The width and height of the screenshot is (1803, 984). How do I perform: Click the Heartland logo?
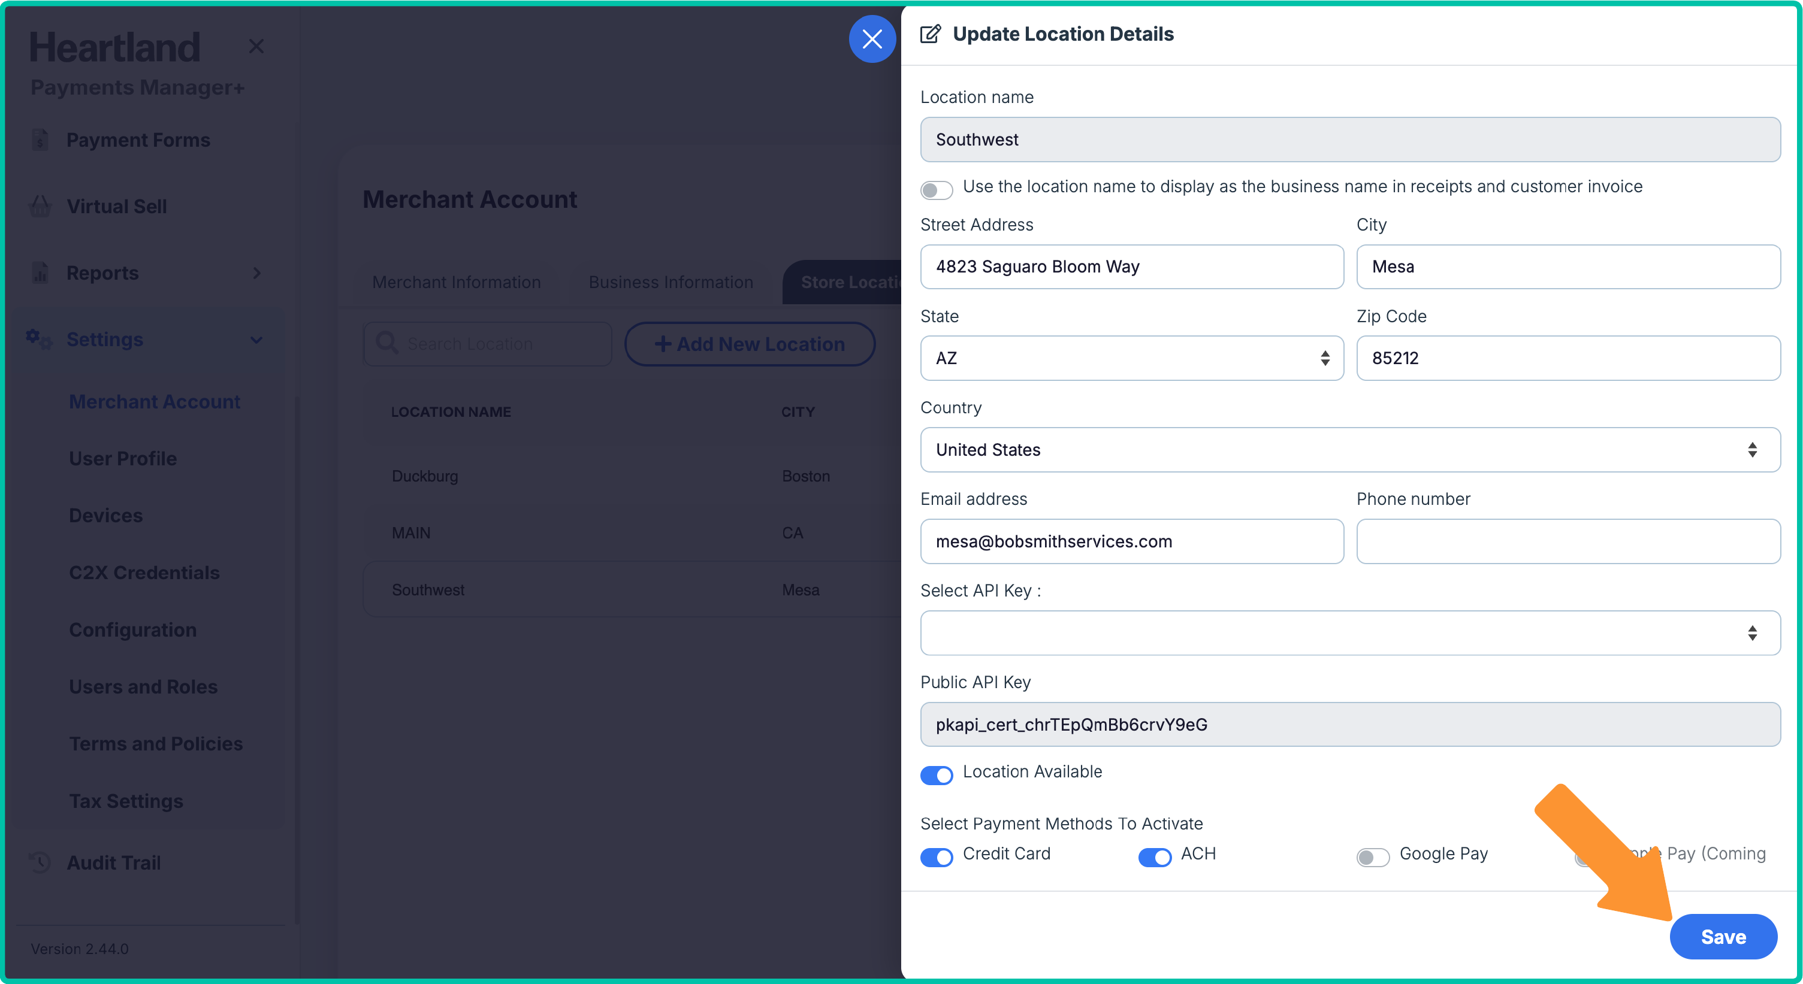115,47
